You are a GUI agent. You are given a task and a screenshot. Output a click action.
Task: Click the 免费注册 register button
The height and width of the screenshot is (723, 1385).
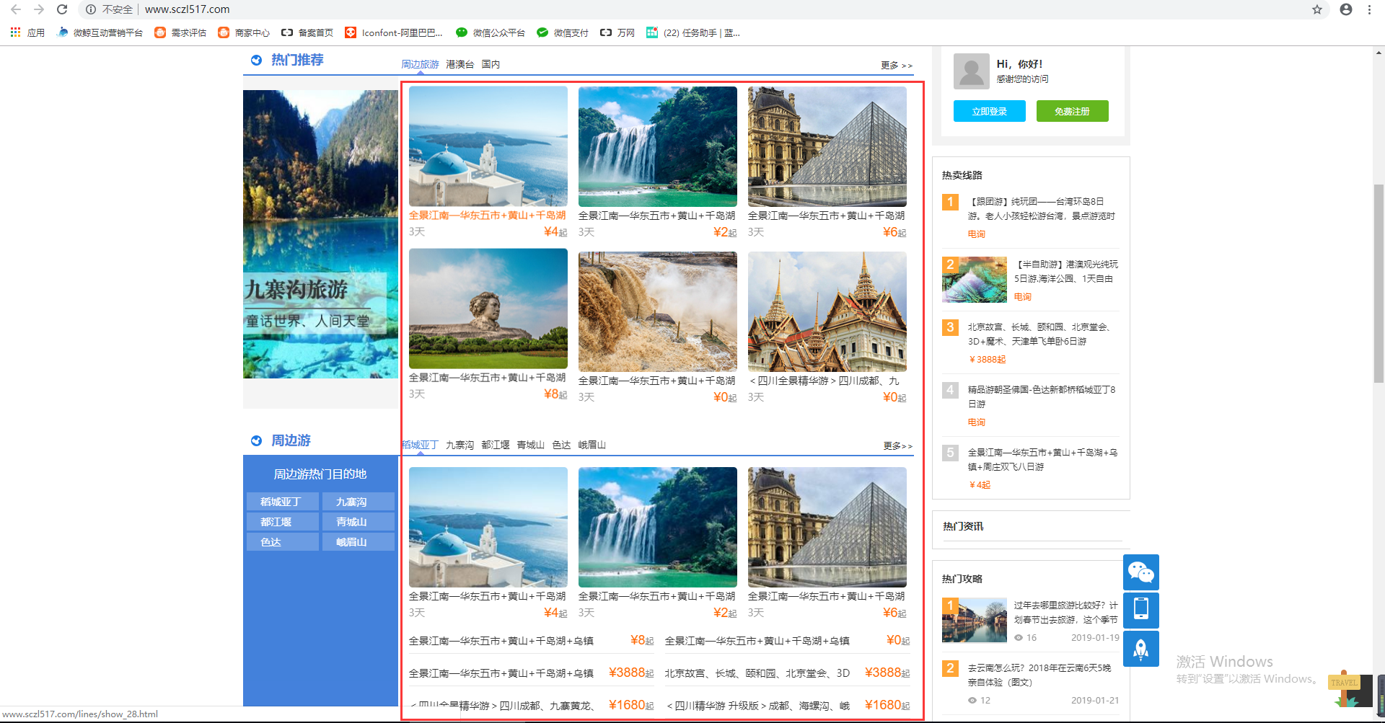tap(1072, 112)
